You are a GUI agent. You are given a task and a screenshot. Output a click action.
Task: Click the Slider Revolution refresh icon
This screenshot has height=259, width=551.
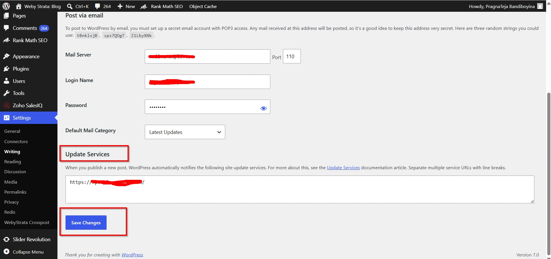point(6,239)
